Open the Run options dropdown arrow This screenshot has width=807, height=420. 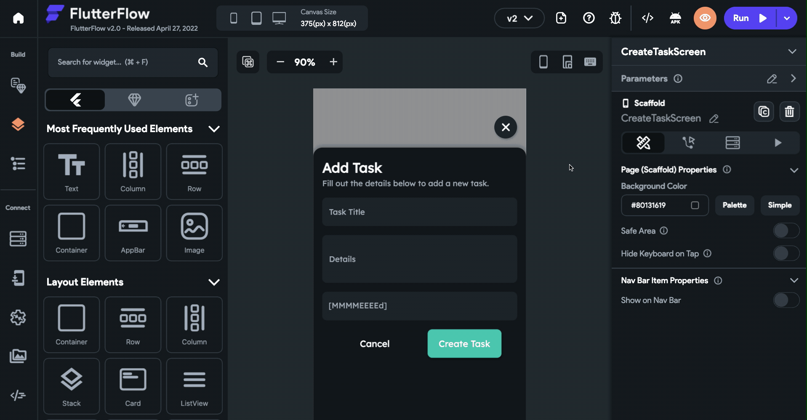(x=787, y=18)
